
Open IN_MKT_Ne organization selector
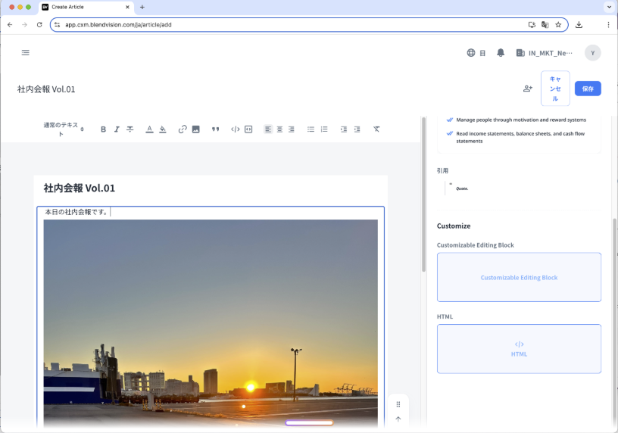click(x=545, y=53)
